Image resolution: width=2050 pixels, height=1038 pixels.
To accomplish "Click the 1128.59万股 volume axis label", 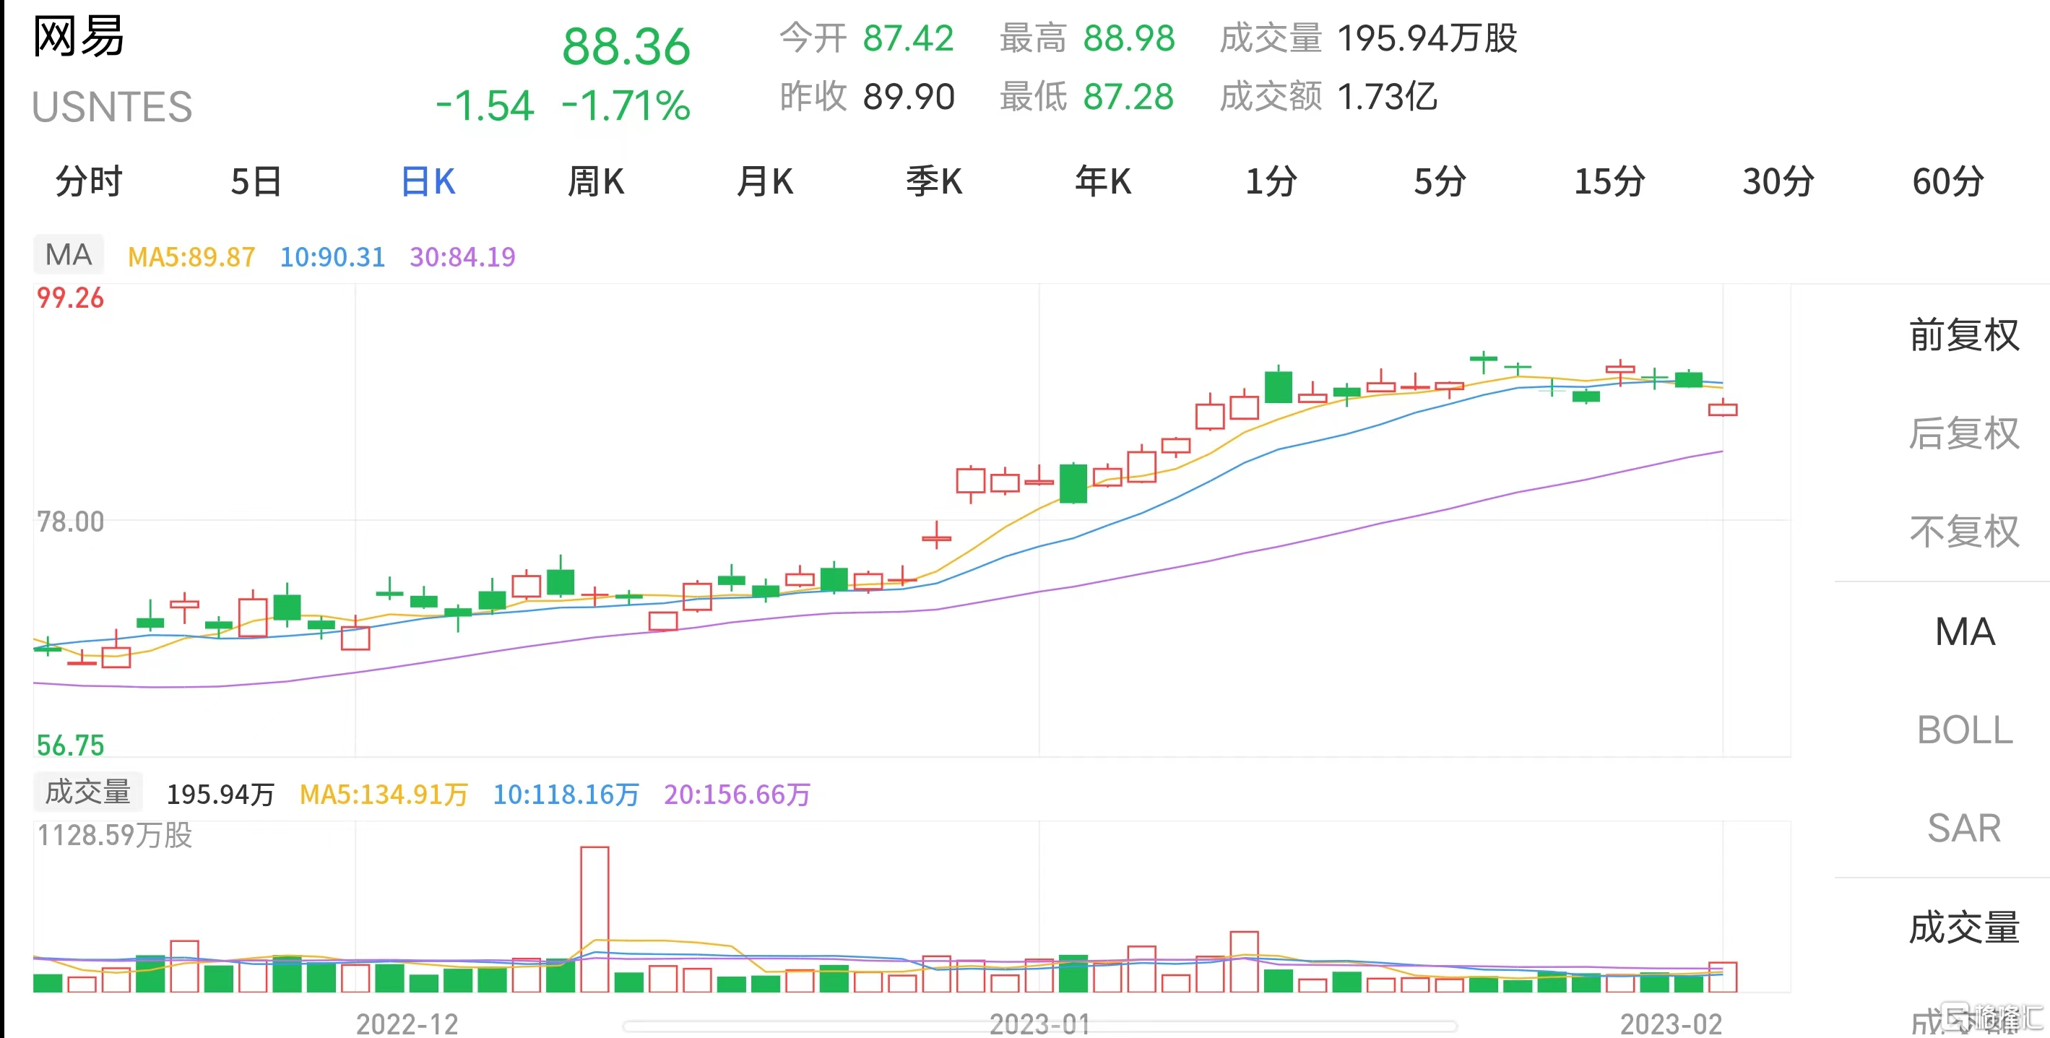I will point(115,835).
